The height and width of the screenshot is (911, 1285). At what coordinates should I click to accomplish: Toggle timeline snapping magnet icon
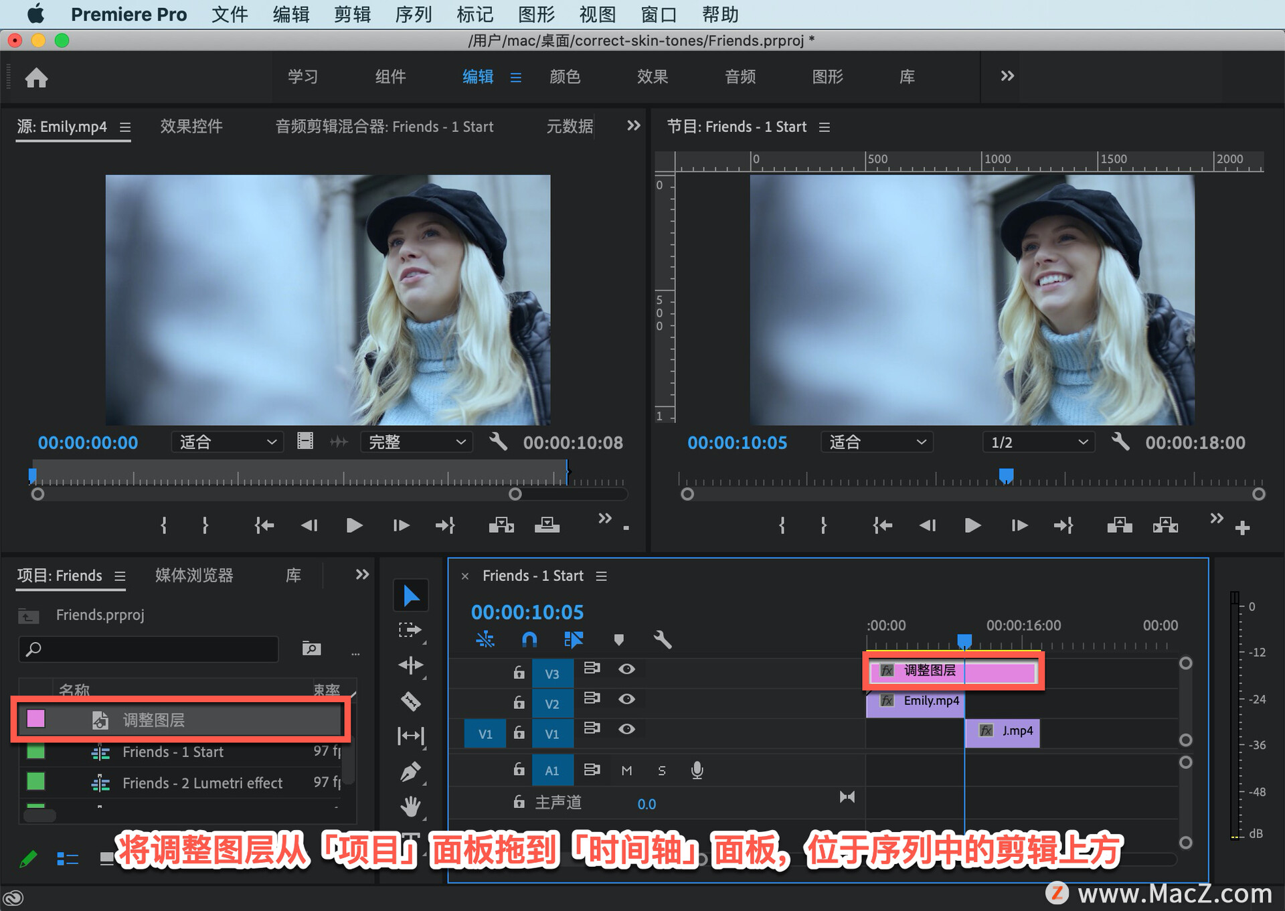tap(529, 639)
